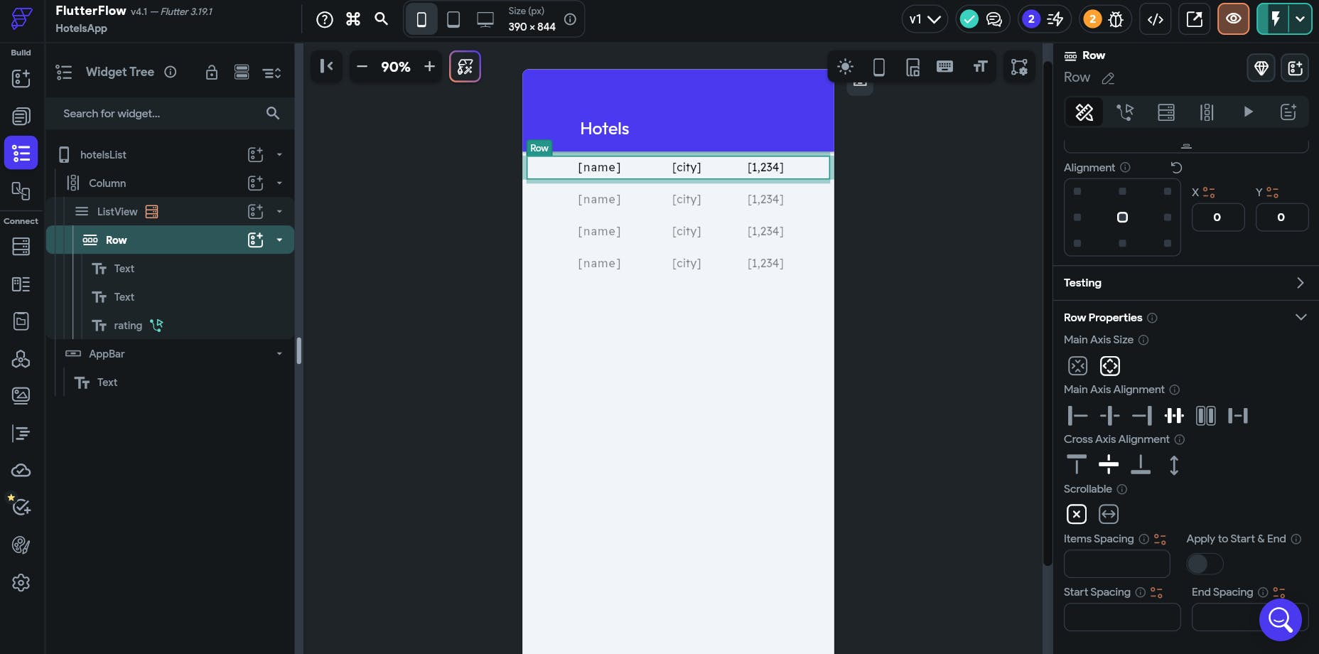The image size is (1319, 654).
Task: Open the developer code view icon
Action: tap(1156, 19)
